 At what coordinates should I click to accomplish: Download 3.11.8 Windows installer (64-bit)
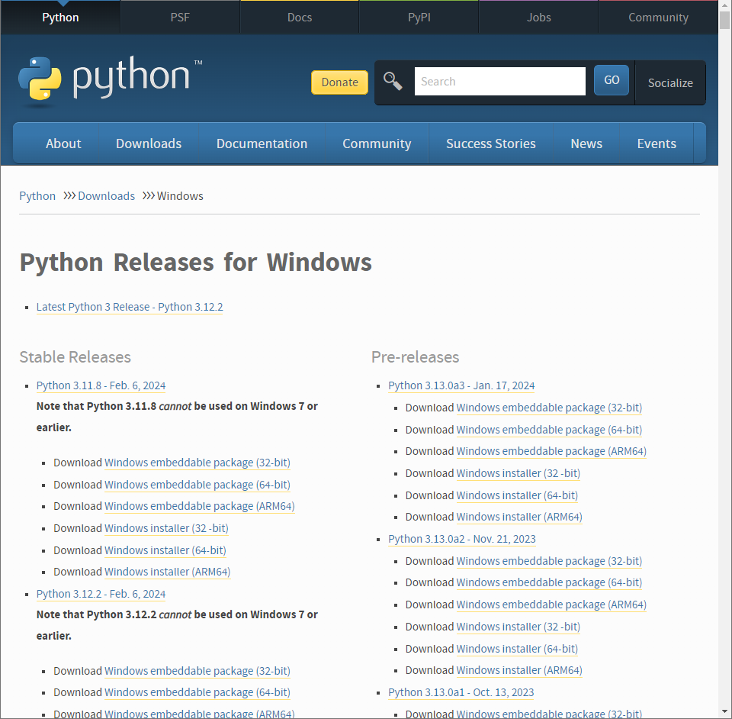[x=165, y=550]
